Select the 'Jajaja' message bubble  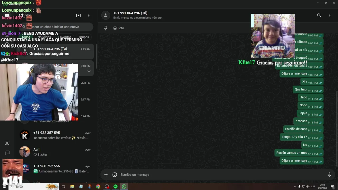pos(310,113)
